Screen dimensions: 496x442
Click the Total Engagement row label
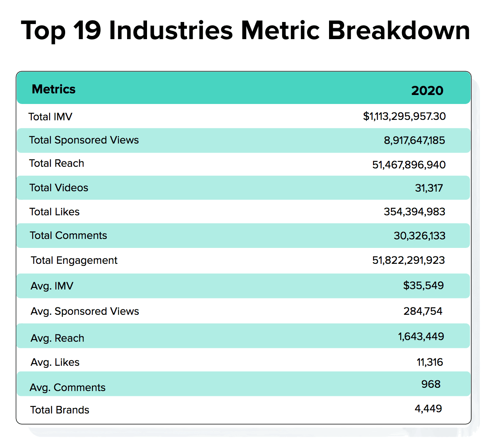pos(74,261)
